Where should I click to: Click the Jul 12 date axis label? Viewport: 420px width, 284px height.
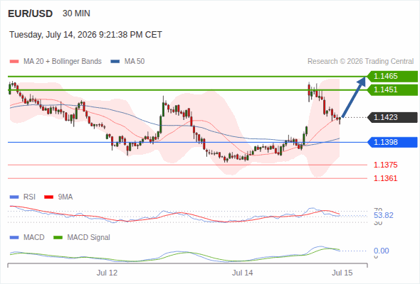(x=107, y=273)
